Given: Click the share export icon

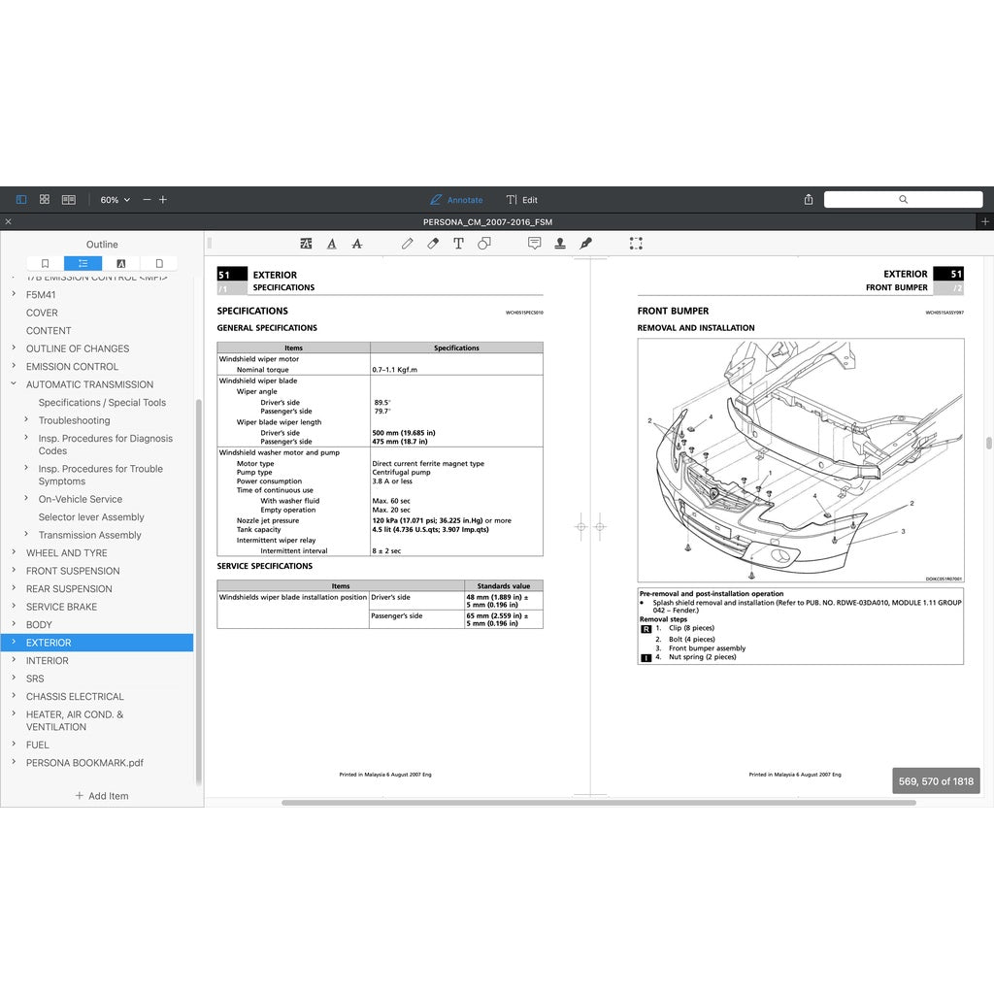Looking at the screenshot, I should coord(809,200).
